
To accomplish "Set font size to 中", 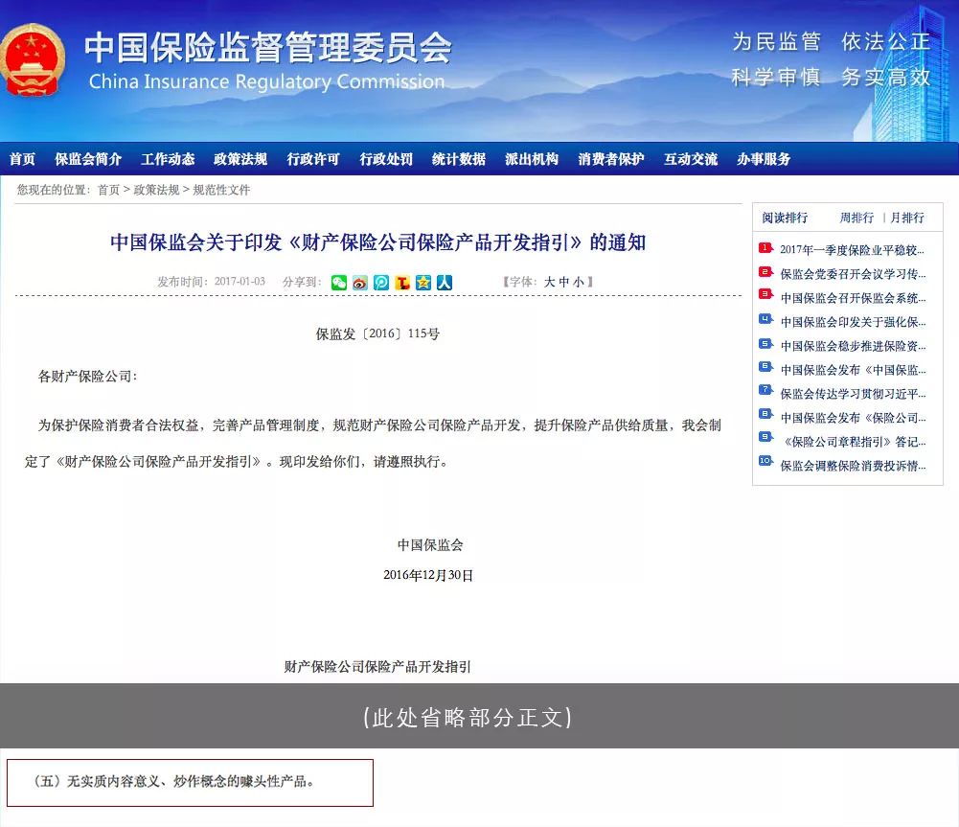I will coord(564,282).
